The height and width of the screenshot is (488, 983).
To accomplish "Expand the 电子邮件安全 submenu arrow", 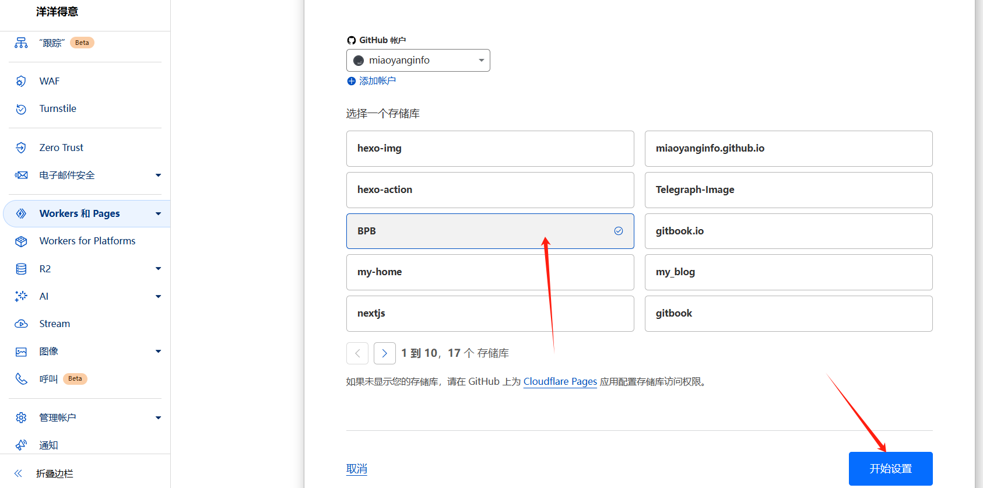I will tap(158, 175).
